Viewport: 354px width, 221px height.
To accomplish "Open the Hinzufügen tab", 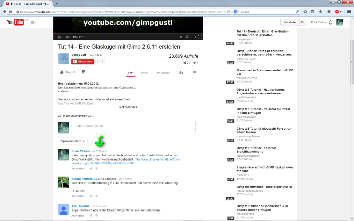I will (x=163, y=73).
